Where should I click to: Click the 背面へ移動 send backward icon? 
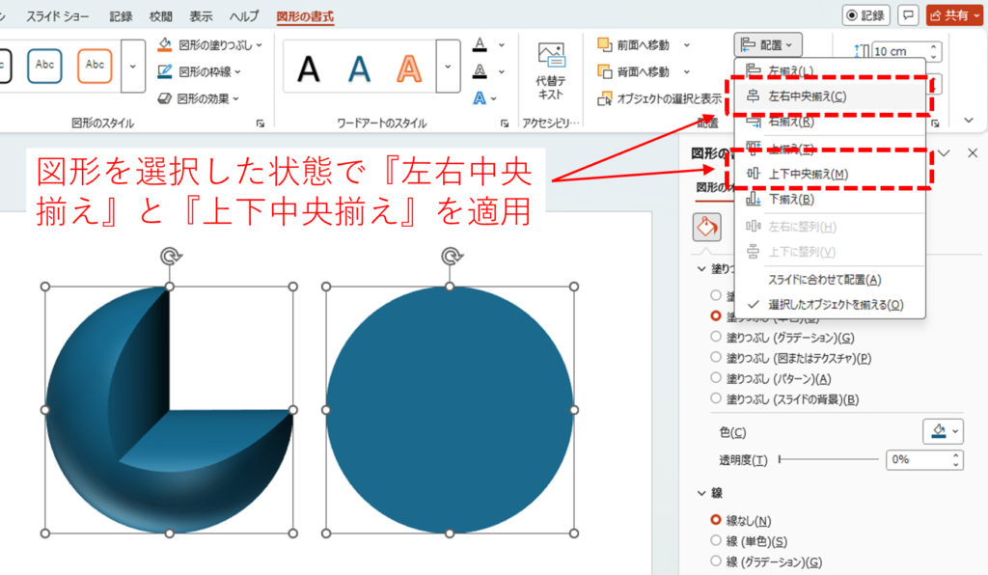[605, 70]
